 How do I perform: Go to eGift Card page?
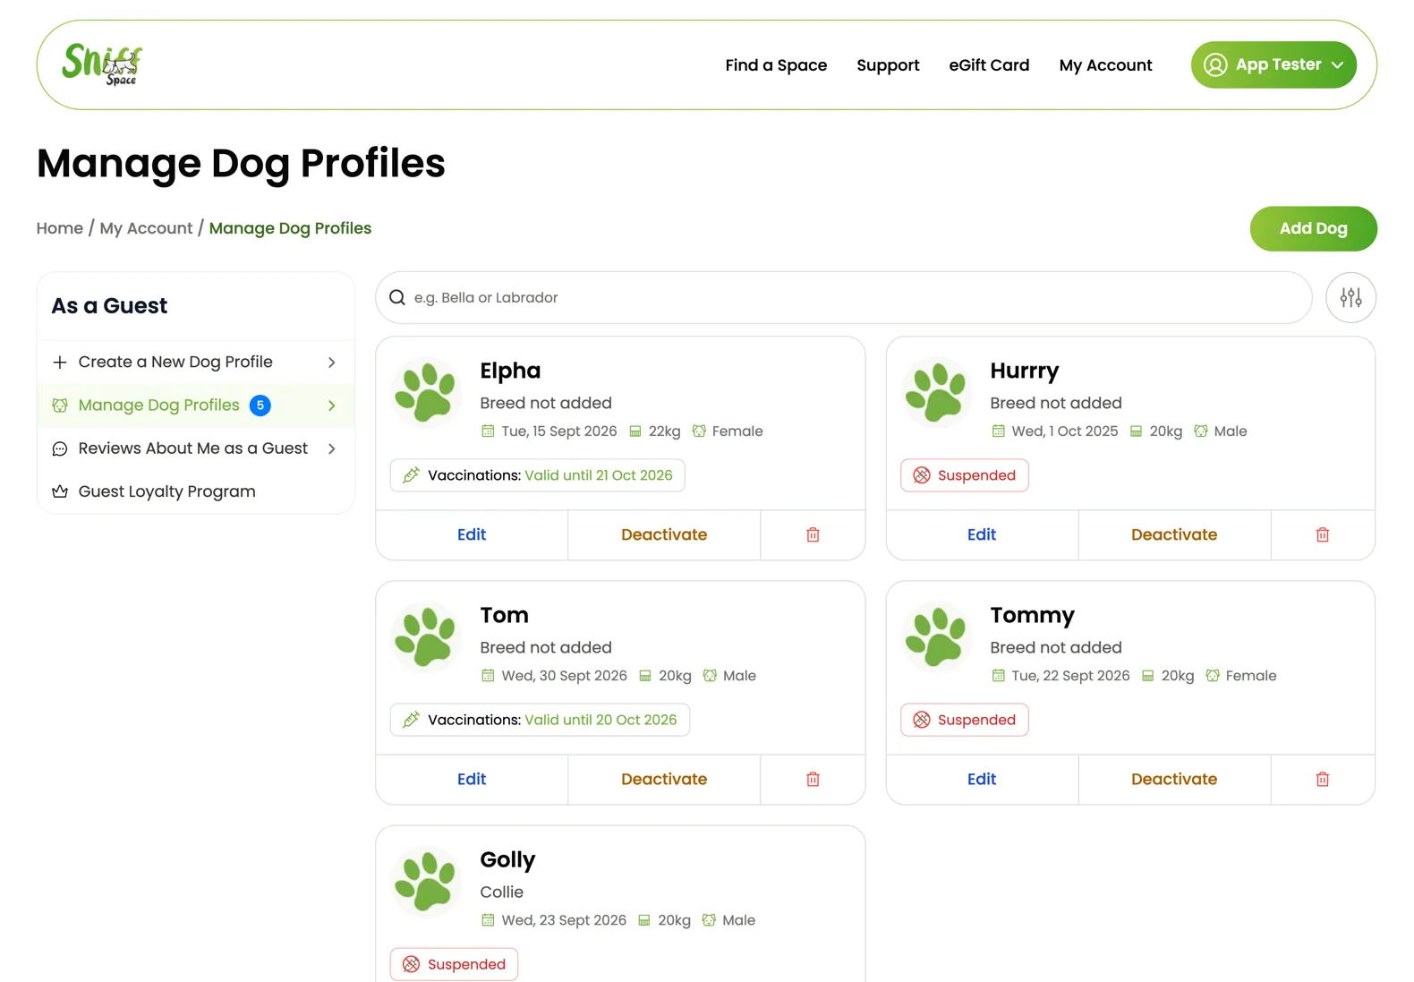tap(989, 65)
